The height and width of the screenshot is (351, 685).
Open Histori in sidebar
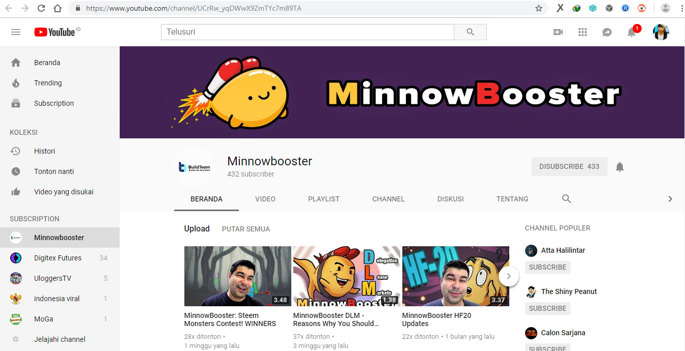tap(60, 151)
